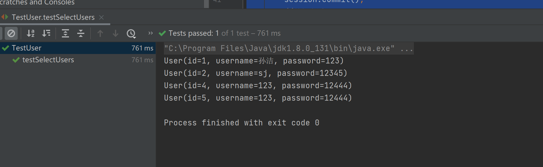The width and height of the screenshot is (543, 167).
Task: Expand all test tree nodes
Action: coord(65,33)
